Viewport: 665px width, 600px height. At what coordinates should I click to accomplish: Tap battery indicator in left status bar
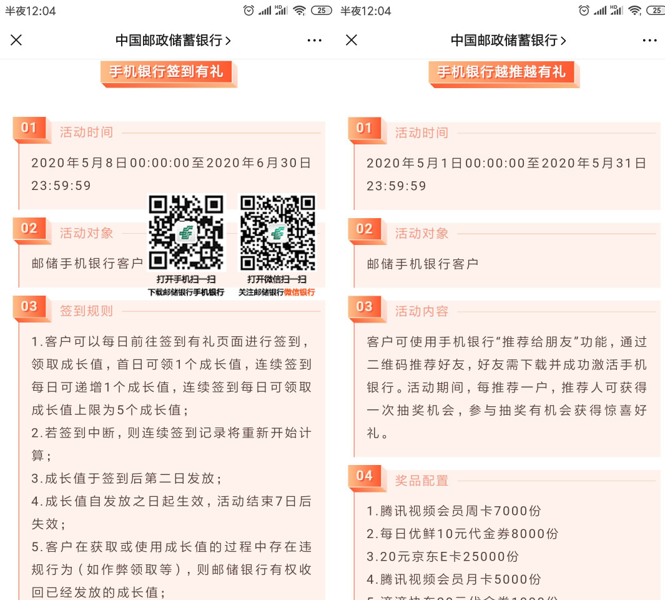coord(322,11)
